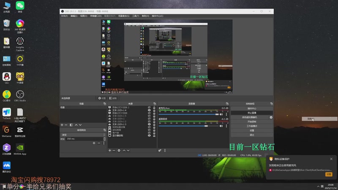
Task: Hide the 文本 (GDI+) 3 source
Action: 149,124
